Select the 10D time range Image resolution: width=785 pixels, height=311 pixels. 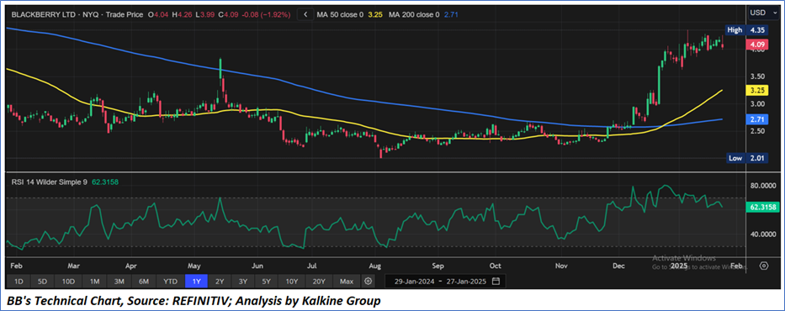click(x=68, y=282)
